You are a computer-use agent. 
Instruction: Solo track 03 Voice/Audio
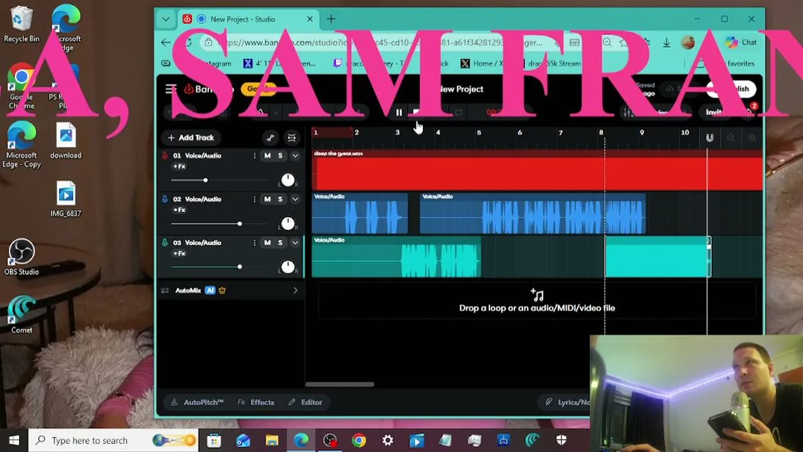click(280, 243)
